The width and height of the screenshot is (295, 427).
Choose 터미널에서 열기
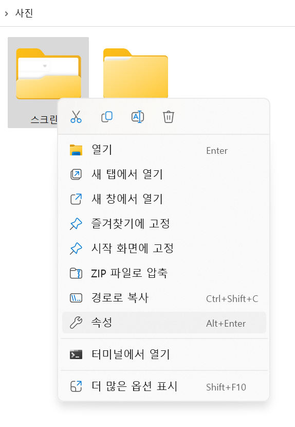[x=164, y=354]
